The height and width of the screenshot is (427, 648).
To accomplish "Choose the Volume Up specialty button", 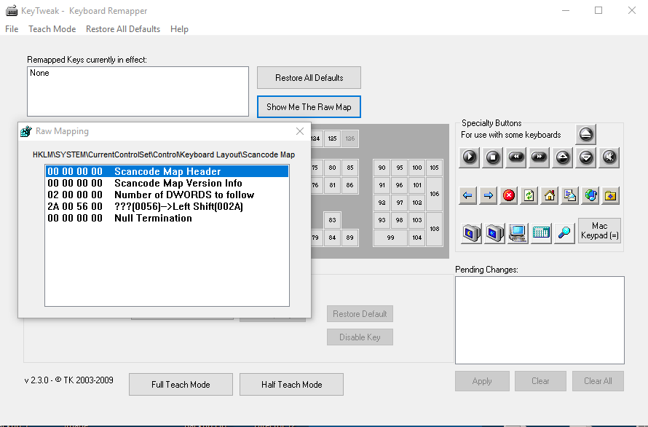I will pyautogui.click(x=563, y=157).
